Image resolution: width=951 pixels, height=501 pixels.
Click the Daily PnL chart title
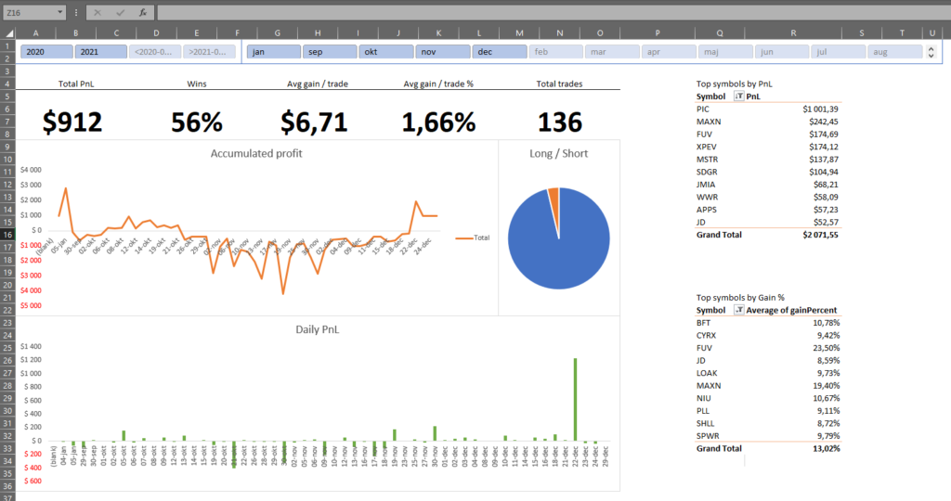(x=318, y=329)
